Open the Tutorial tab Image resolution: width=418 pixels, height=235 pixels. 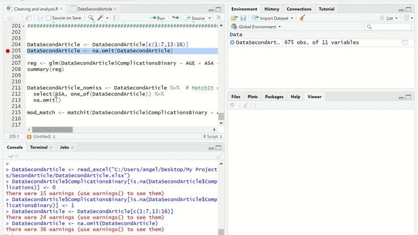(x=327, y=8)
